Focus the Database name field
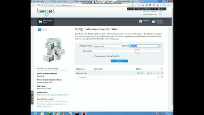The width and height of the screenshot is (204, 115). pos(106,46)
